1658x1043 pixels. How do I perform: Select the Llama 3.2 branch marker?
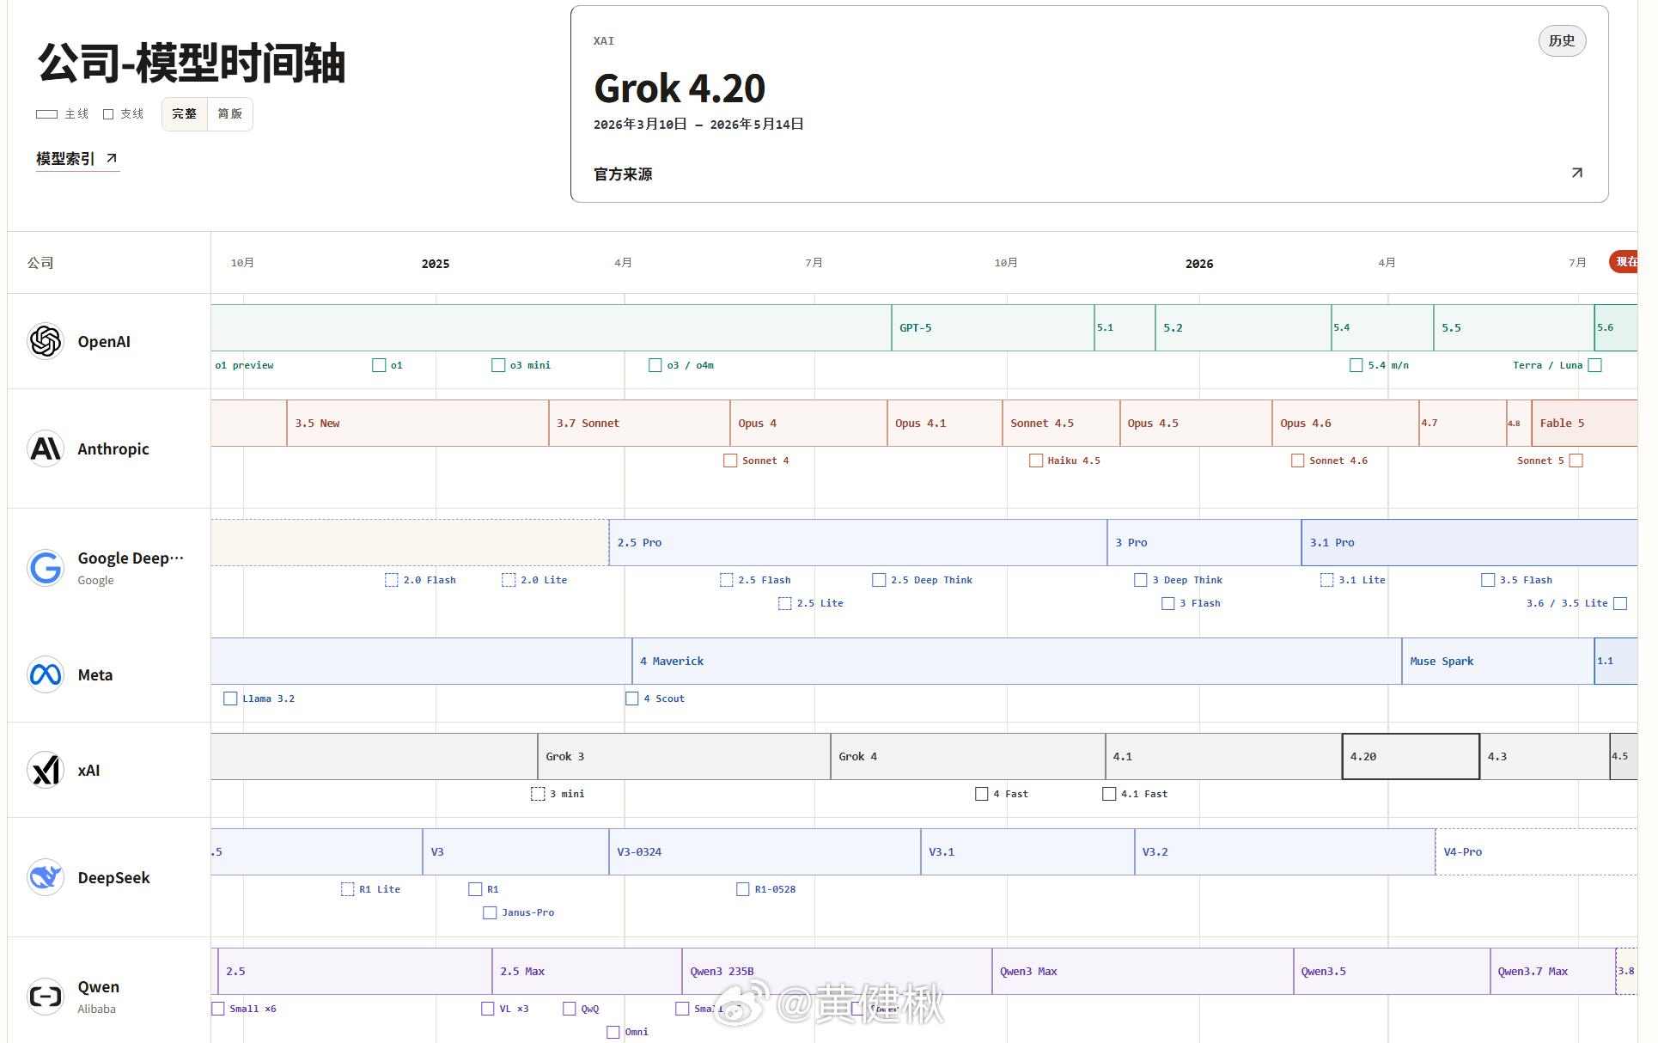230,698
